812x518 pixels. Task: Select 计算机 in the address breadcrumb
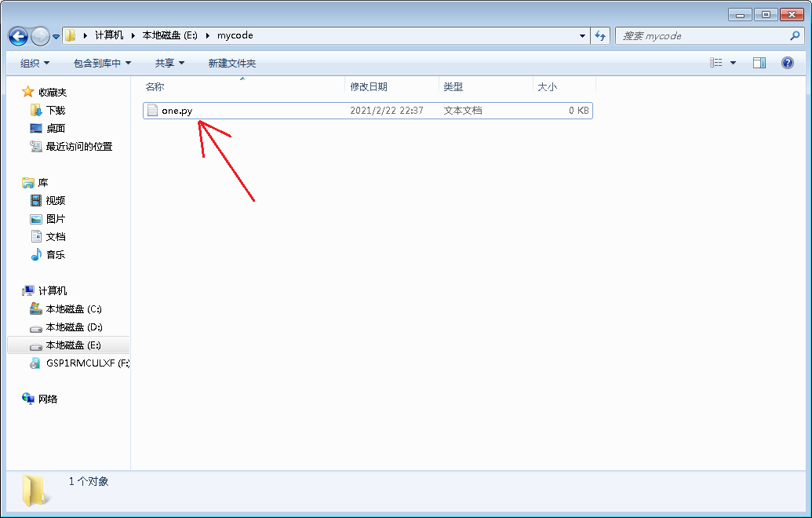[109, 35]
